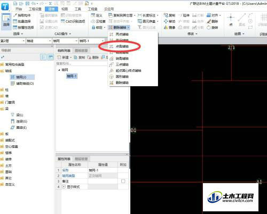Choose 按属性选择 select by property
The image size is (267, 214).
click(23, 28)
